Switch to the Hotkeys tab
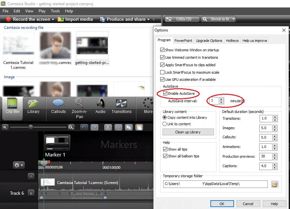The height and width of the screenshot is (209, 290). click(x=232, y=41)
